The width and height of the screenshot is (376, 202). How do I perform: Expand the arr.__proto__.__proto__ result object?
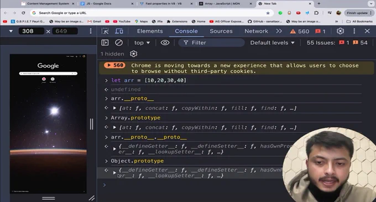coord(114,149)
